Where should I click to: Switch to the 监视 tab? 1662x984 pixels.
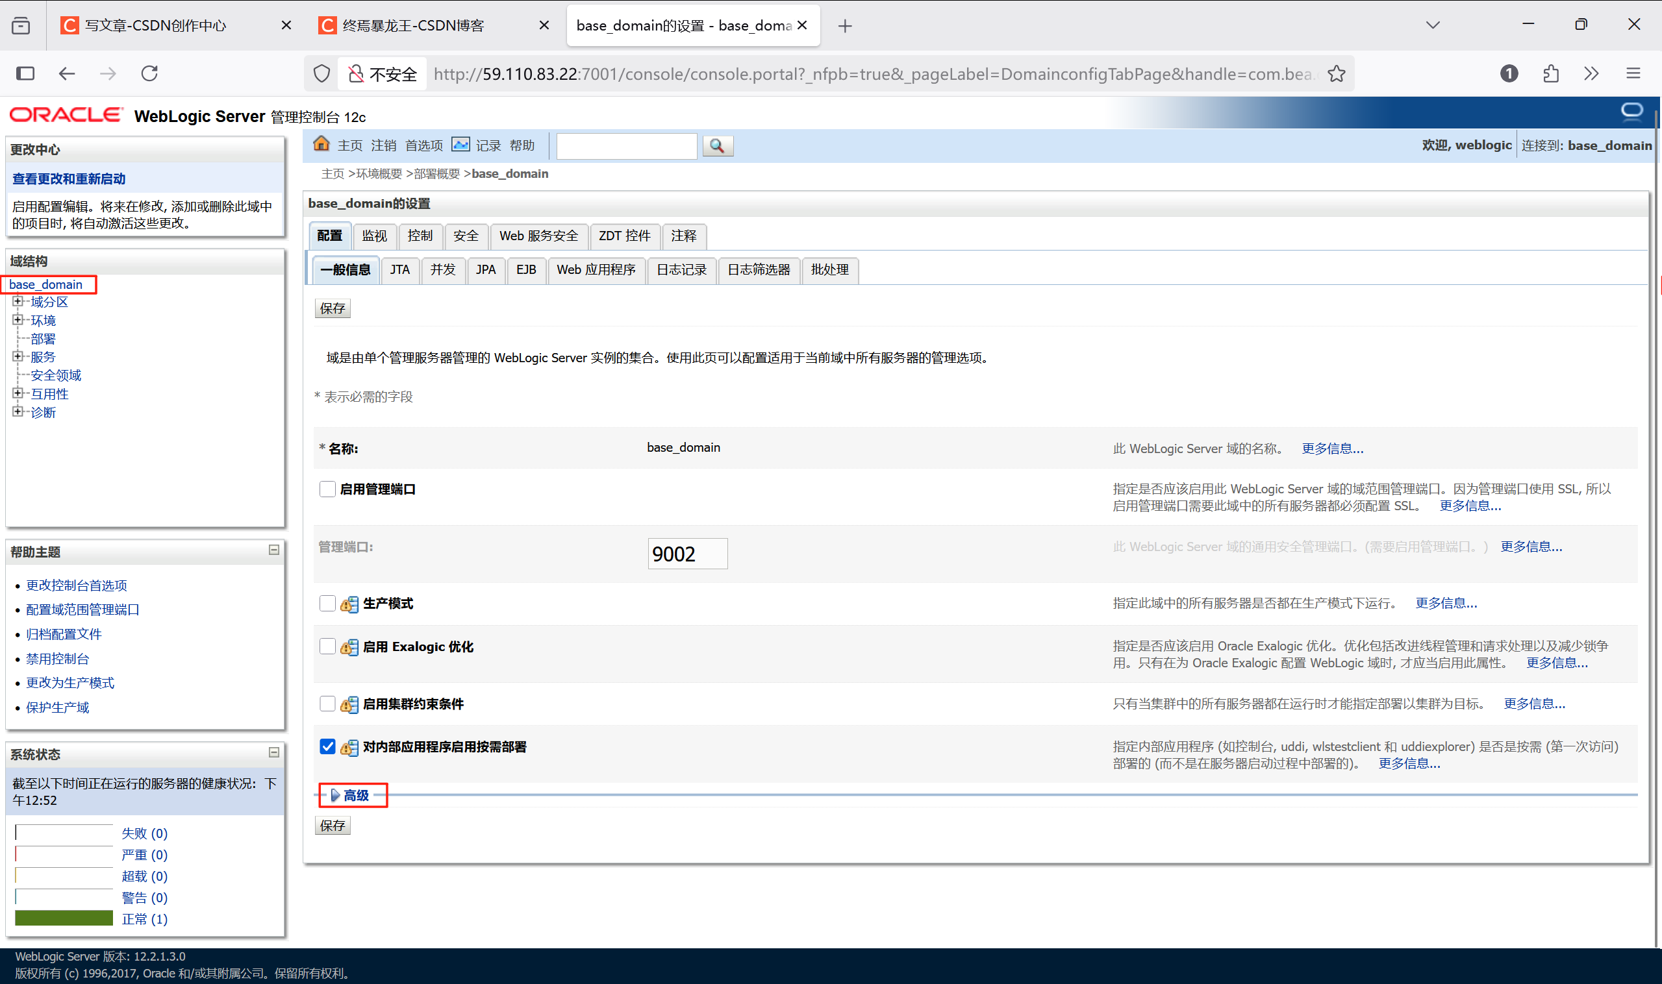click(375, 236)
